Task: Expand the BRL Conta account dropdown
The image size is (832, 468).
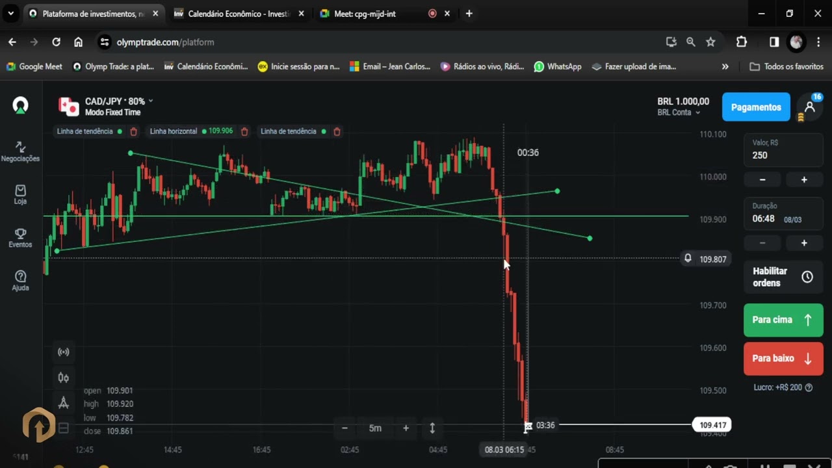Action: 679,112
